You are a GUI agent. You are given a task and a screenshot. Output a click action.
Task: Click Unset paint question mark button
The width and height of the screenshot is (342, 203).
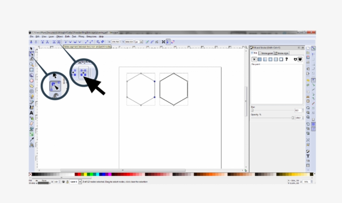pos(287,59)
